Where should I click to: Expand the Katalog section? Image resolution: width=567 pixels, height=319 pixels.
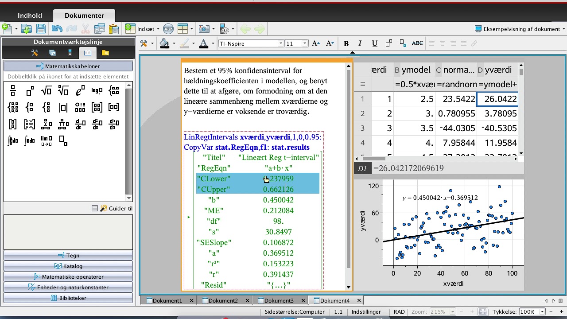(x=68, y=266)
